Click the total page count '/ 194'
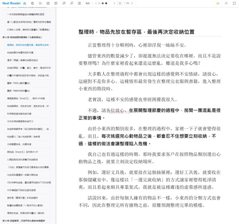The height and width of the screenshot is (224, 239). [x=127, y=3]
